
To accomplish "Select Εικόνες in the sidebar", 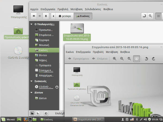I will pos(44,50).
